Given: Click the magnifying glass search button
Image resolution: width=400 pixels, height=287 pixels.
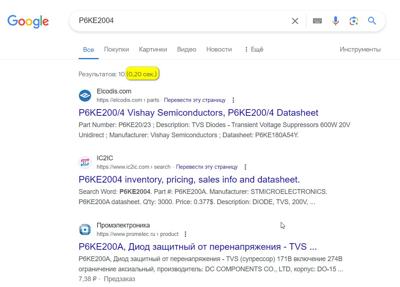Looking at the screenshot, I should tap(372, 20).
